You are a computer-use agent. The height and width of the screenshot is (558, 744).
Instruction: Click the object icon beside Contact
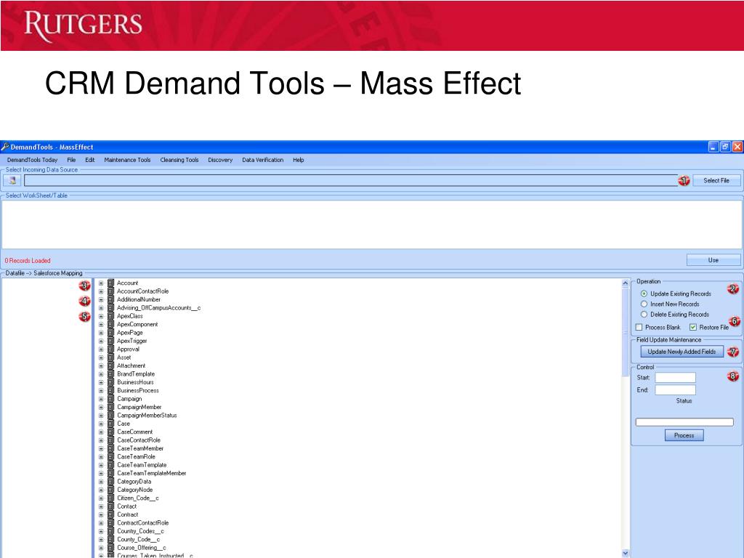click(110, 506)
